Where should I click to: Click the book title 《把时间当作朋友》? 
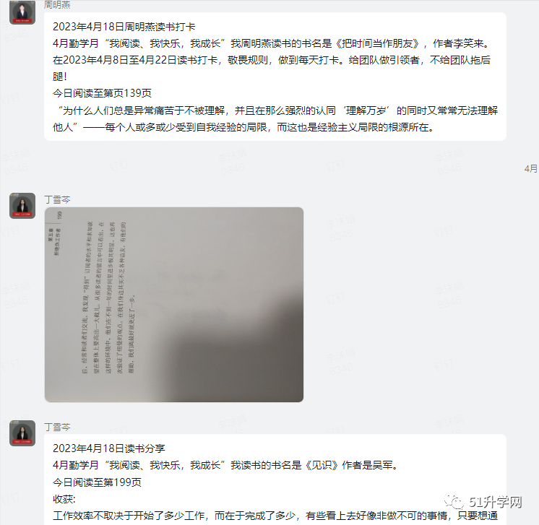(x=377, y=43)
